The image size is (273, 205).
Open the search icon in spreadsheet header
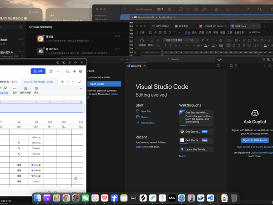(68, 72)
